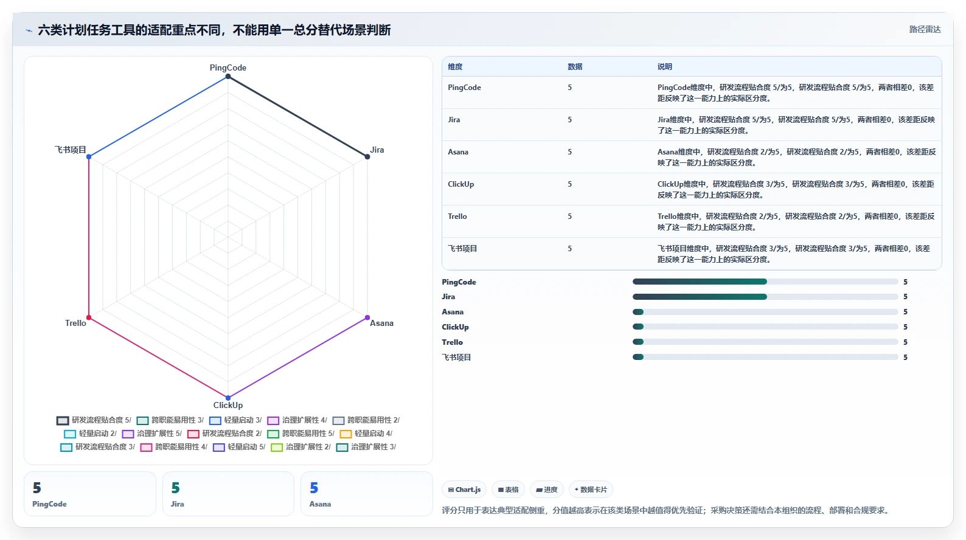Click the Trello data point on radar
This screenshot has width=966, height=540.
click(x=89, y=317)
